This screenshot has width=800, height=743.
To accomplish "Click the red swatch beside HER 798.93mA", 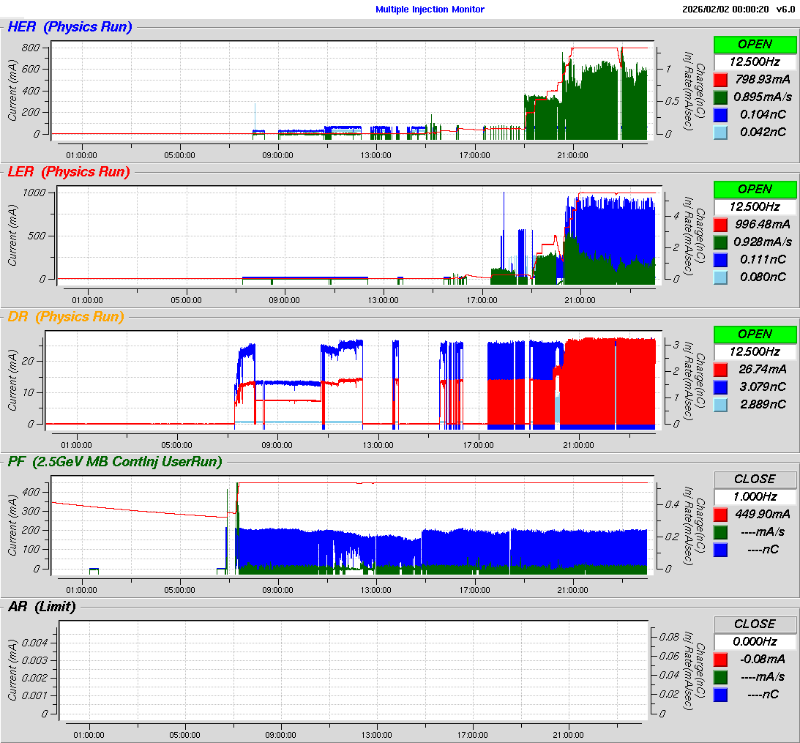I will [720, 79].
